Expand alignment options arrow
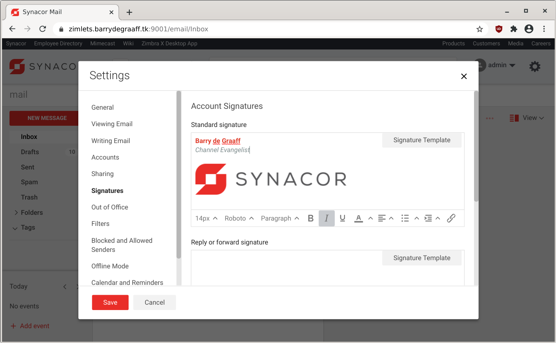Viewport: 556px width, 343px height. (392, 218)
